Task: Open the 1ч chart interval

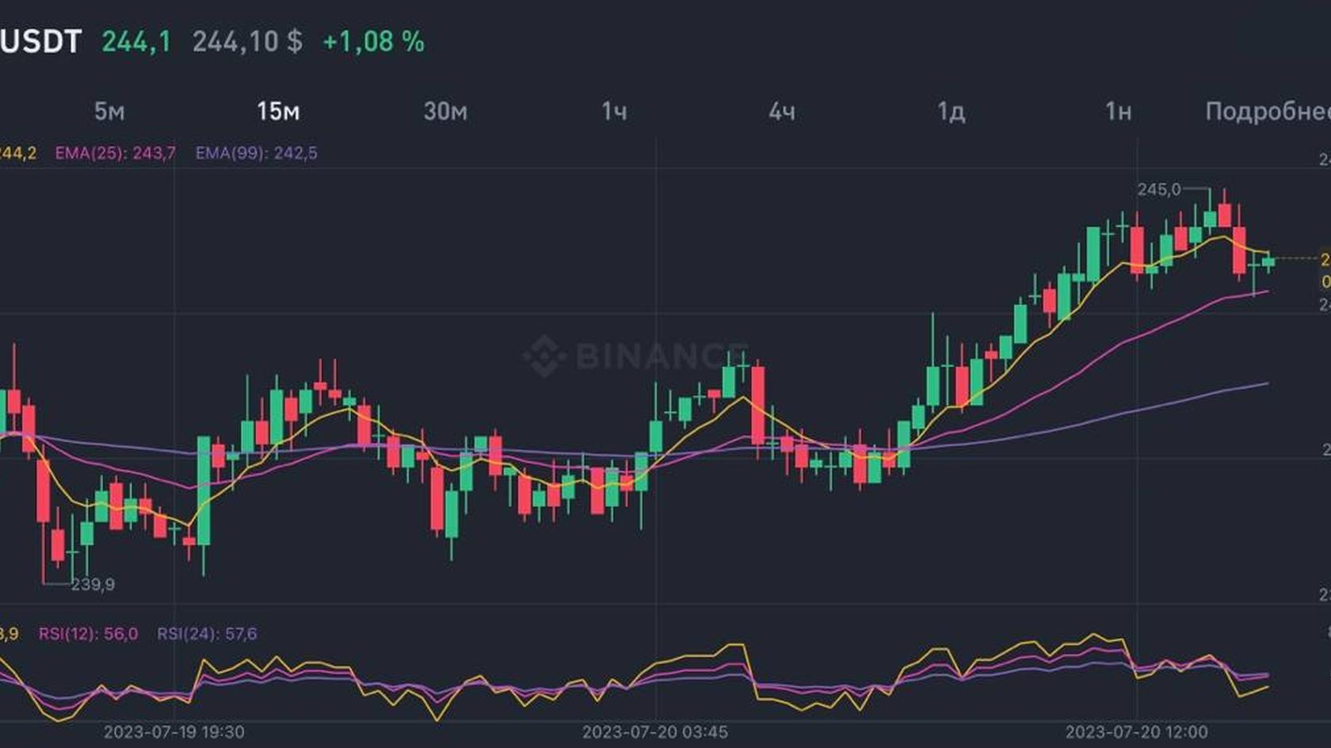Action: coord(614,112)
